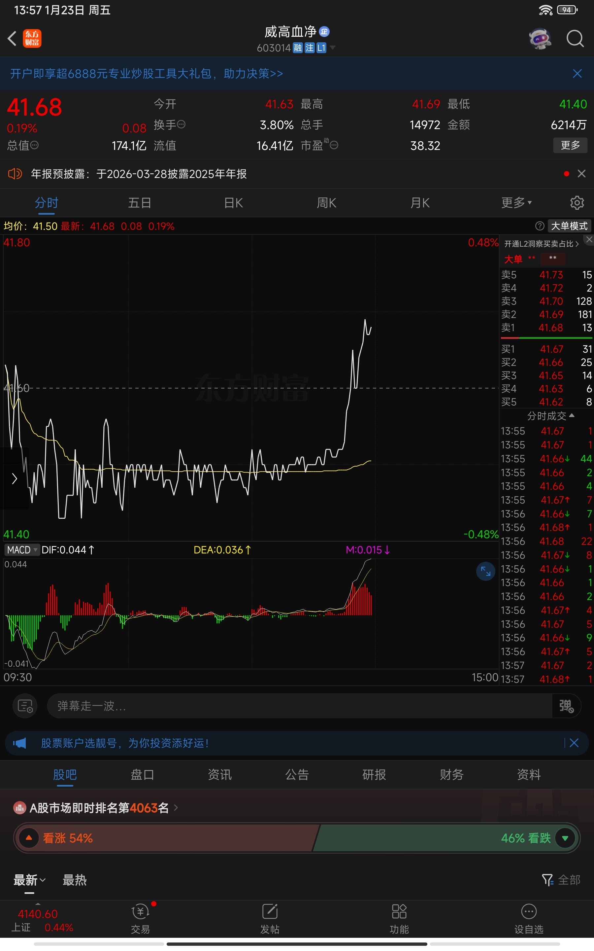The image size is (594, 951).
Task: Close the 股票账户选靓号 banner
Action: pyautogui.click(x=574, y=743)
